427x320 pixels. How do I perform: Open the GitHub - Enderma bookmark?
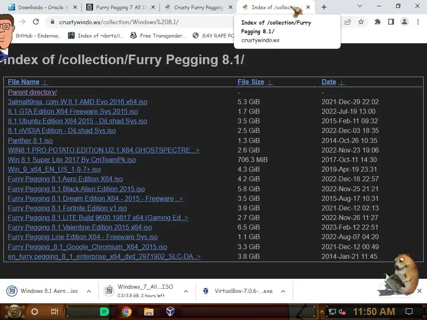click(x=38, y=36)
